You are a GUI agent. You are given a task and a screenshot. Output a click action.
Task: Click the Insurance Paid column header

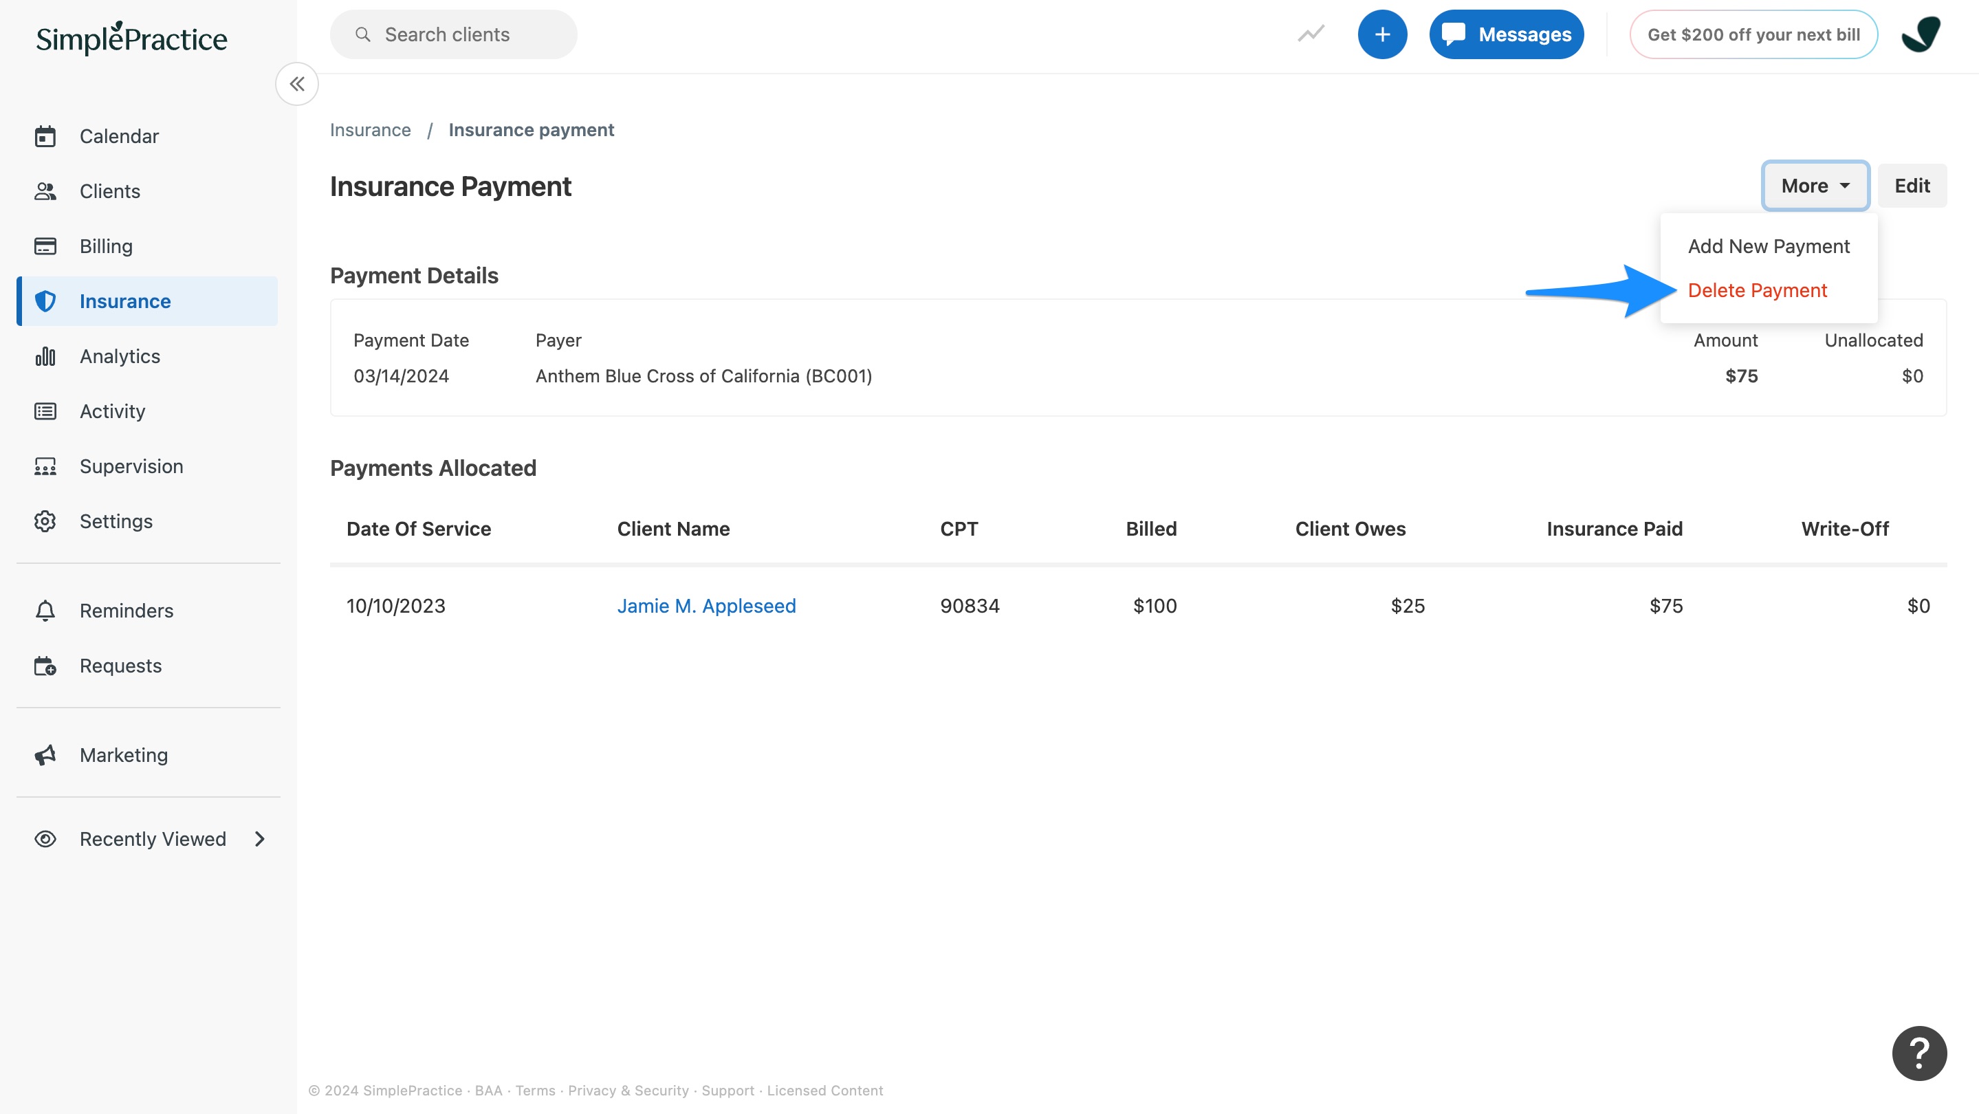pos(1614,529)
